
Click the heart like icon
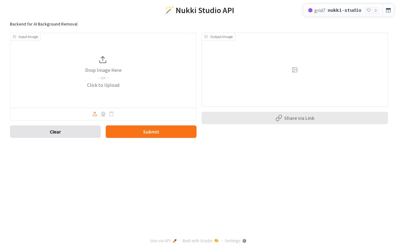pos(369,10)
